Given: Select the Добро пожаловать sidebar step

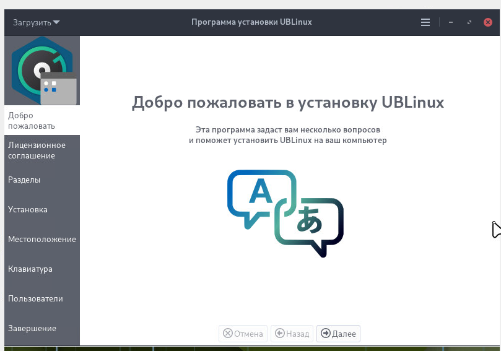Looking at the screenshot, I should [42, 121].
